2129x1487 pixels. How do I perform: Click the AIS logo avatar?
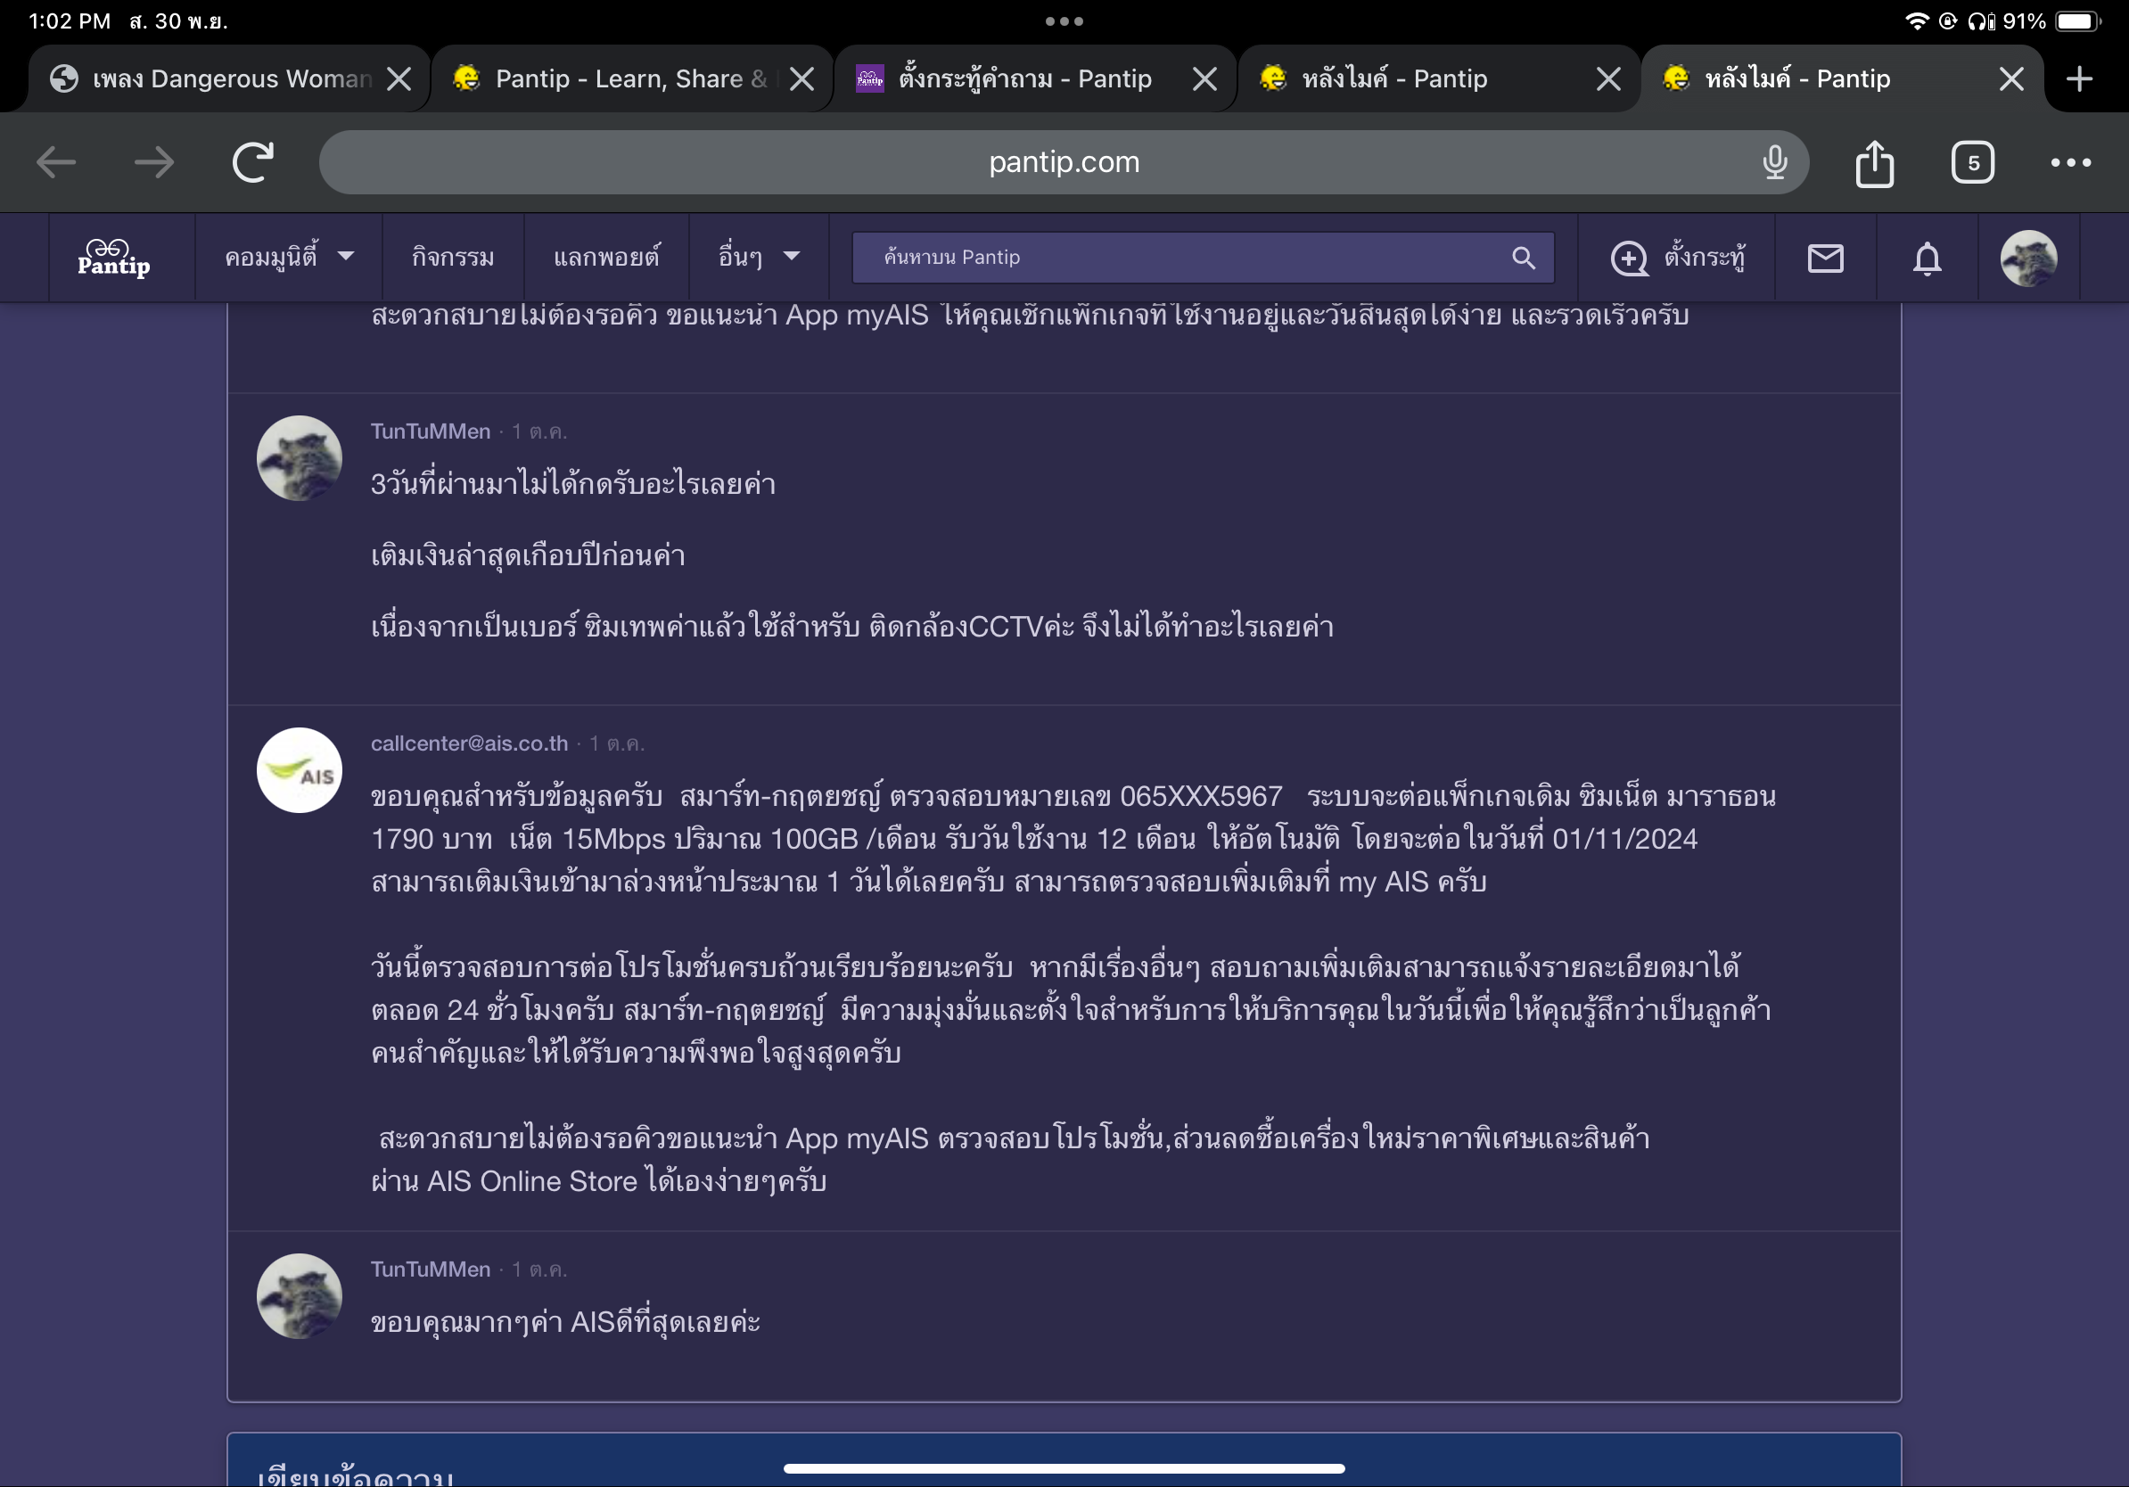[x=299, y=770]
